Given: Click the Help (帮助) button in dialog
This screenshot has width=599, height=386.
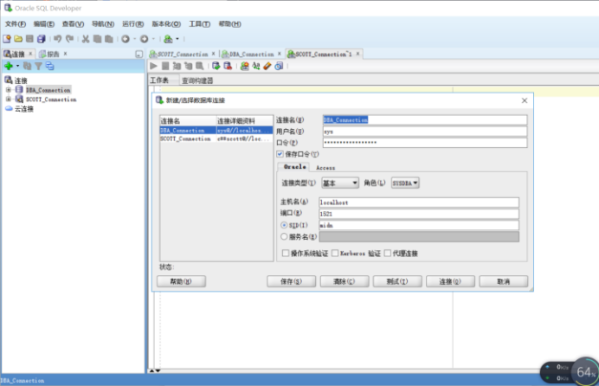Looking at the screenshot, I should click(181, 281).
